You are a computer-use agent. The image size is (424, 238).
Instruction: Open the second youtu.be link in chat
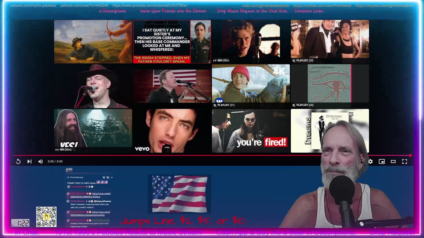(x=90, y=214)
